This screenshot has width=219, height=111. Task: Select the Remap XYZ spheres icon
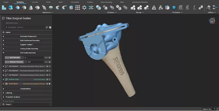146,8
